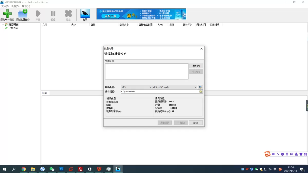Open the Sogou emoji smiley icon
This screenshot has height=173, width=308.
coord(283,154)
